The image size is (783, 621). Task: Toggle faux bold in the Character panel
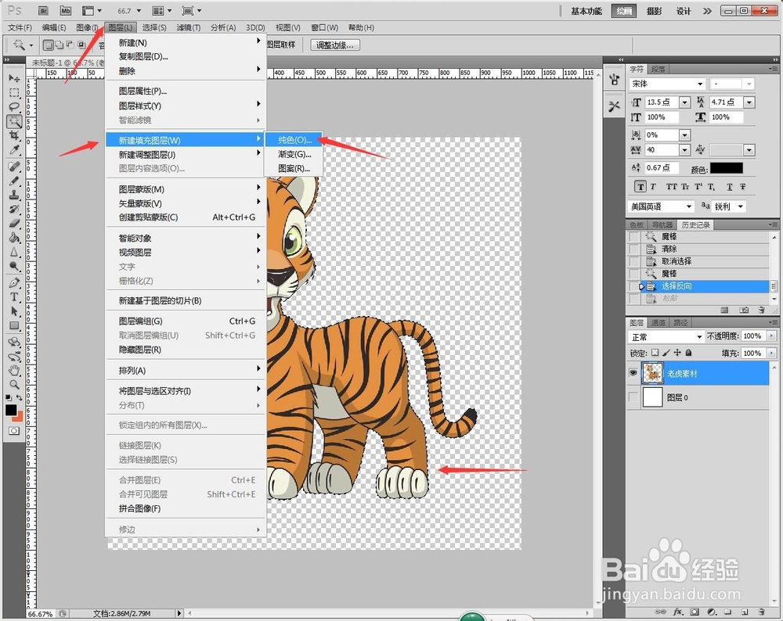click(x=640, y=187)
